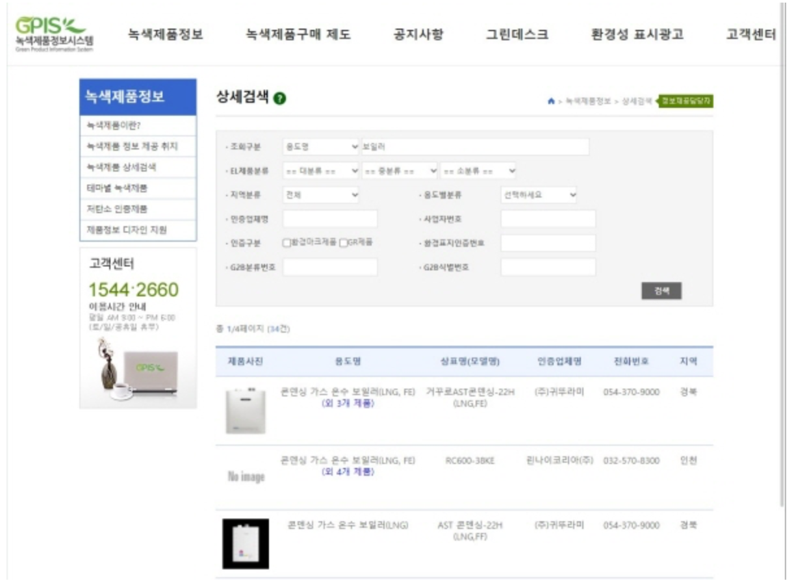This screenshot has width=794, height=581.
Task: Open the 지역분류 dropdown showing 전체
Action: [322, 194]
